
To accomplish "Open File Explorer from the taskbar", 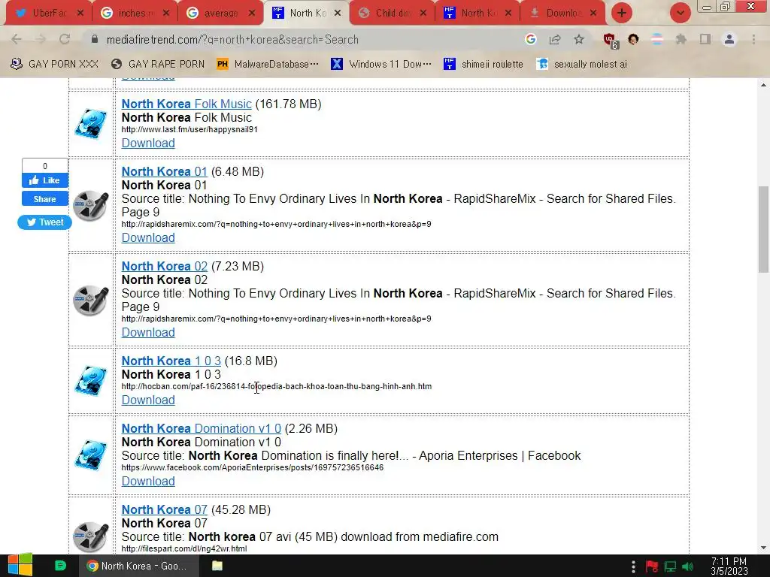I will click(217, 566).
